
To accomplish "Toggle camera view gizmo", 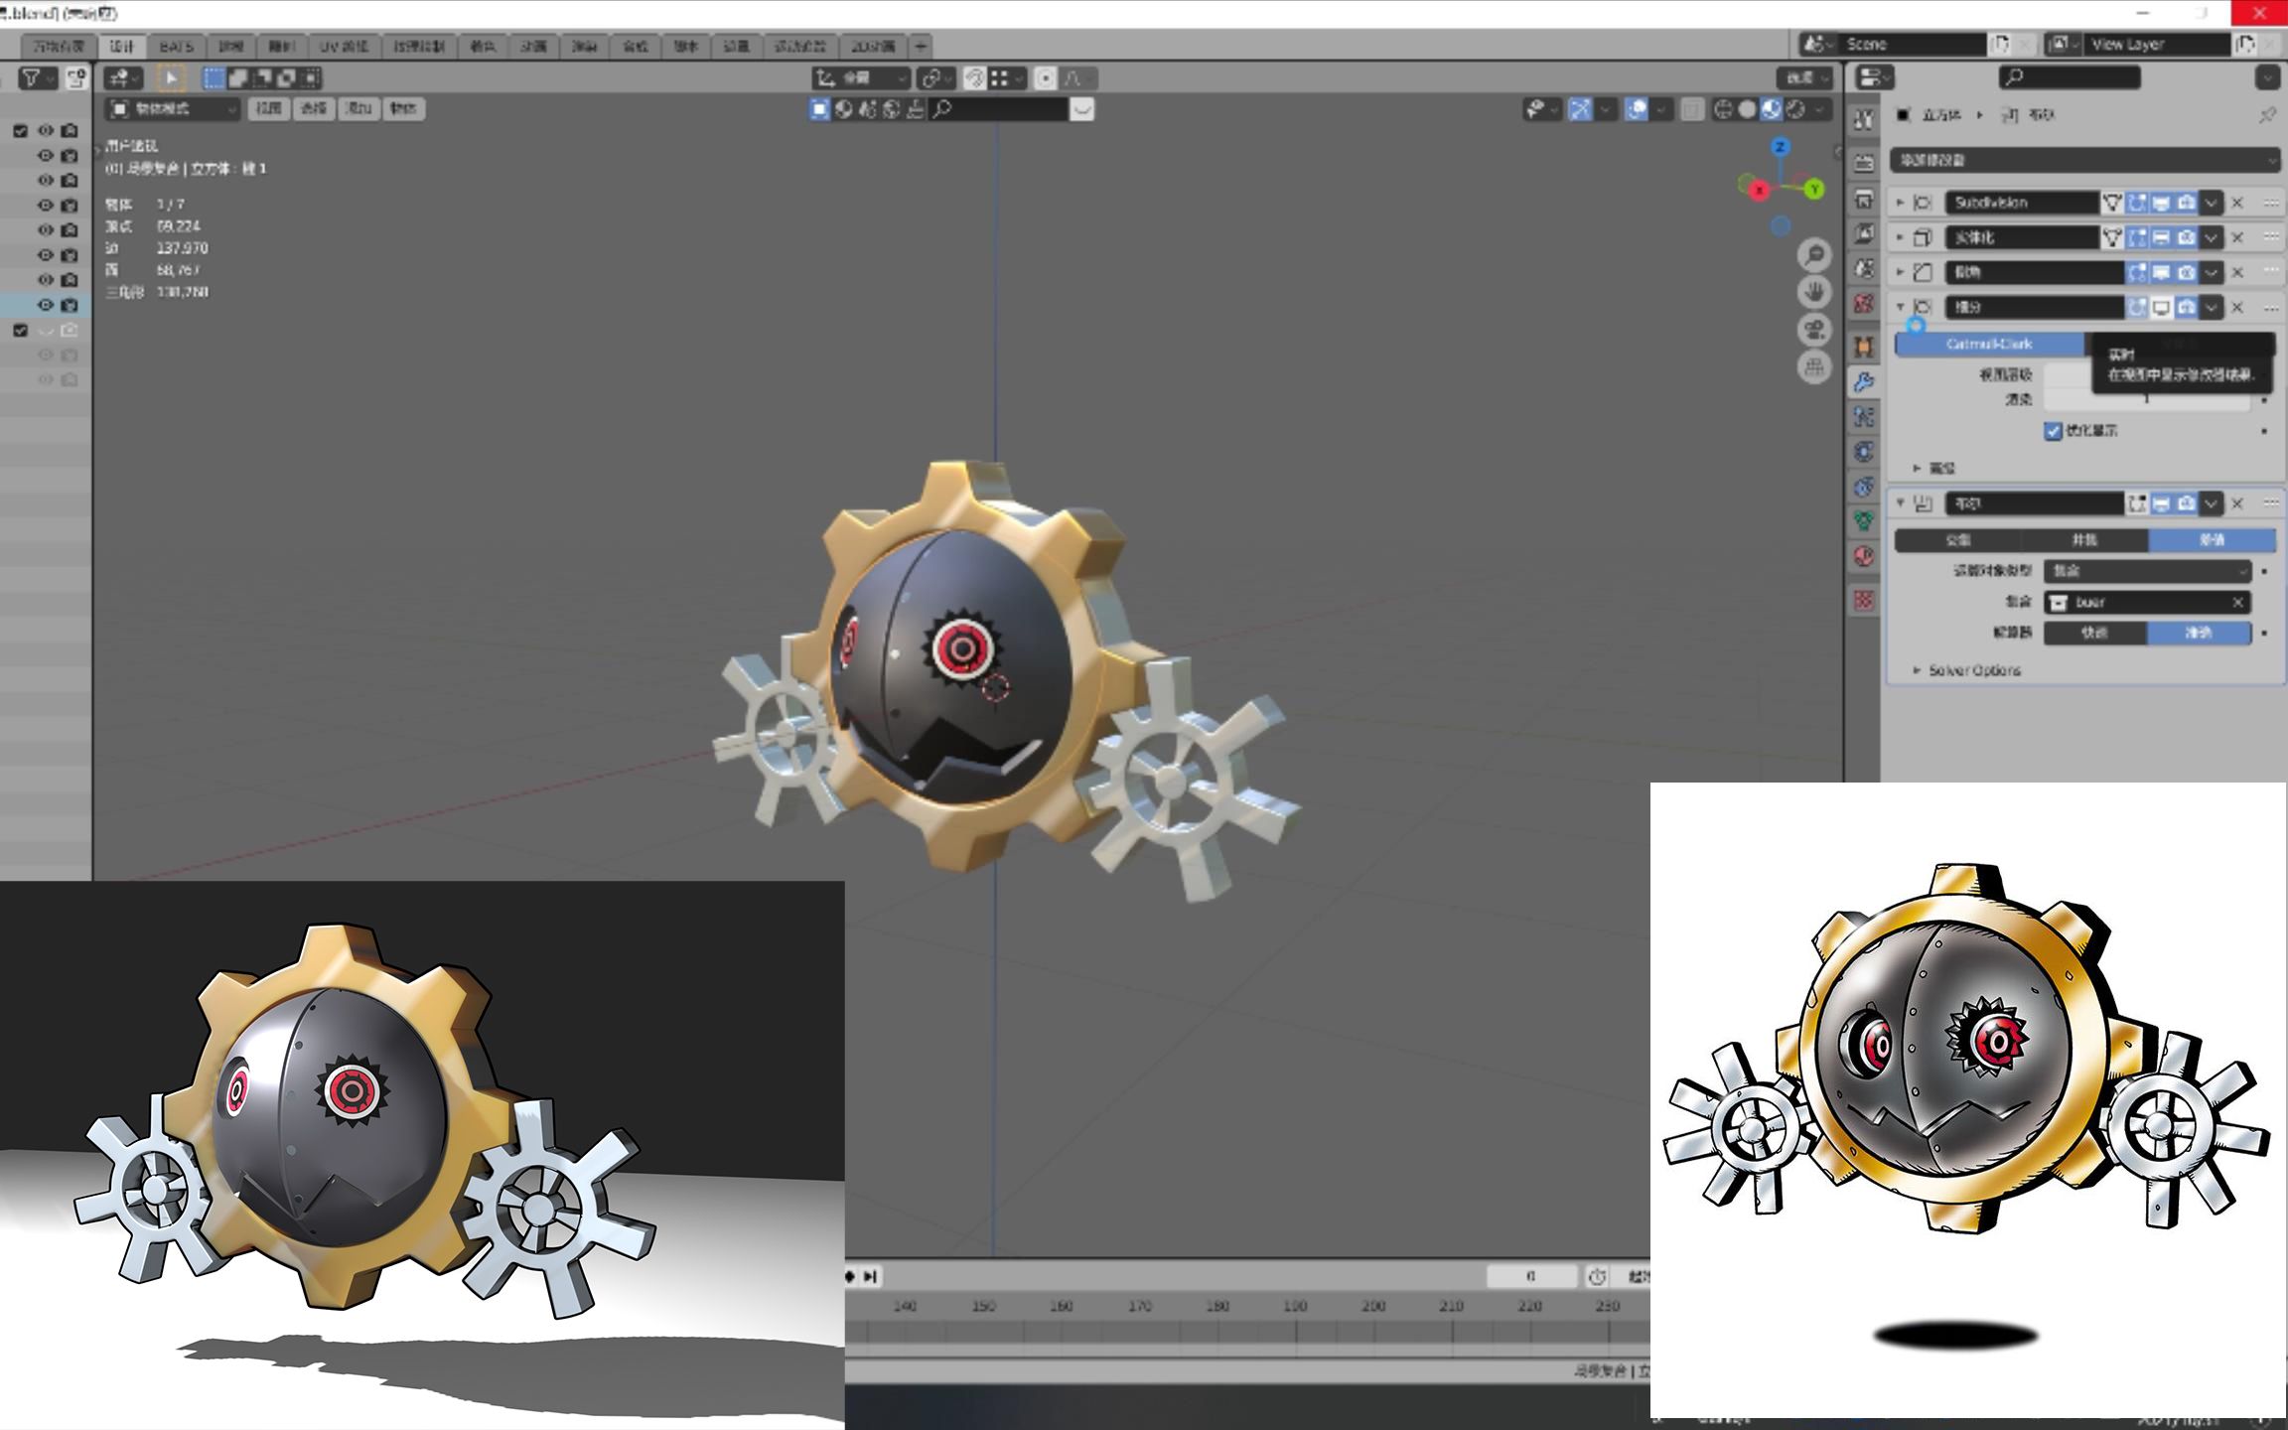I will 1814,330.
